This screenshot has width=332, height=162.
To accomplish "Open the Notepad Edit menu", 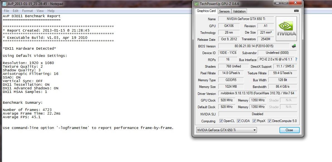I will tap(16, 11).
